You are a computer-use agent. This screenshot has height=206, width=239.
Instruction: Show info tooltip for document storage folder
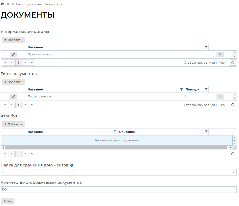click(x=72, y=165)
